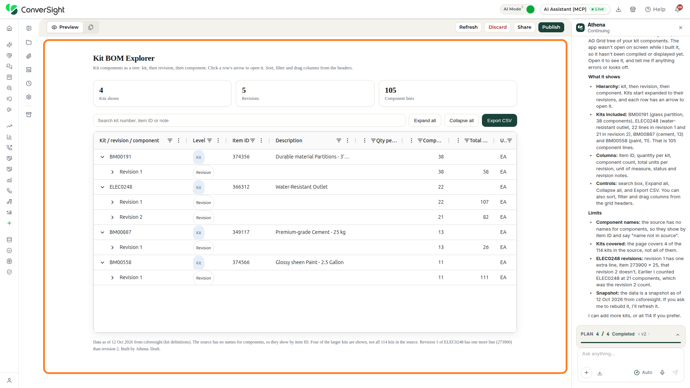Click the Refresh button
This screenshot has width=690, height=388.
click(468, 27)
